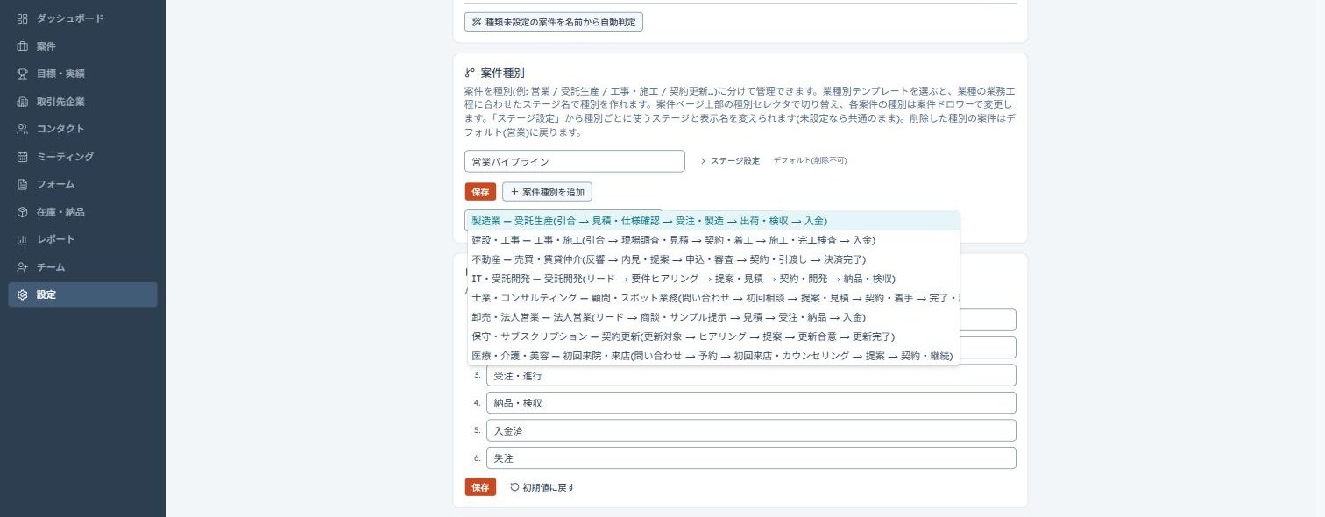This screenshot has height=517, width=1325.
Task: Click the 設定 gear icon
Action: 23,294
